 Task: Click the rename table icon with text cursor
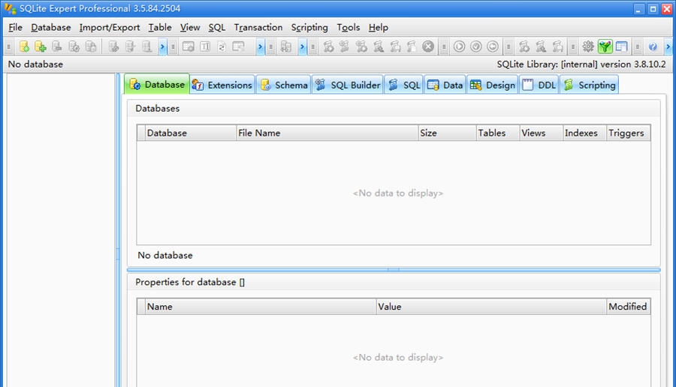tap(205, 46)
